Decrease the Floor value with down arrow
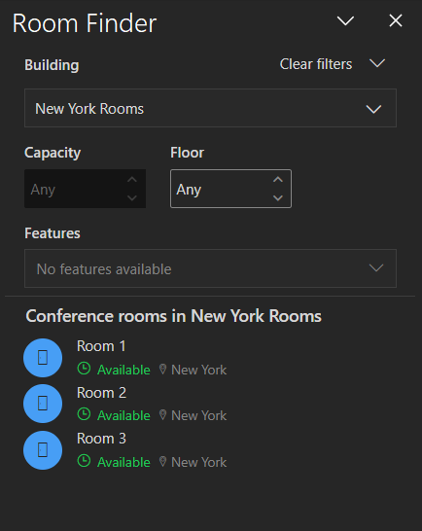This screenshot has width=422, height=531. (278, 197)
